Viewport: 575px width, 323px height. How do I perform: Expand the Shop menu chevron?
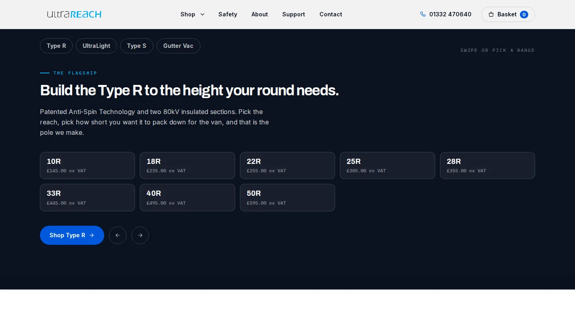pos(202,14)
